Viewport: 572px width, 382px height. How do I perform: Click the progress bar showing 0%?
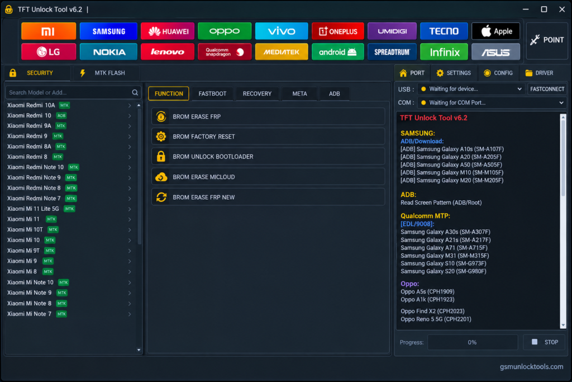click(473, 342)
